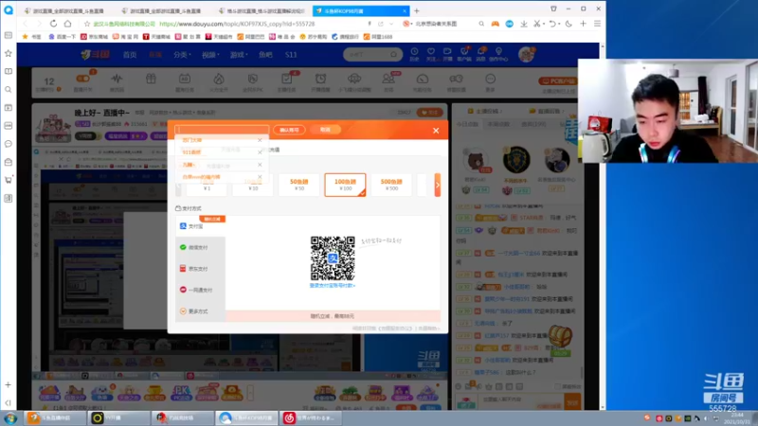Open YY taskbar item

click(x=119, y=417)
